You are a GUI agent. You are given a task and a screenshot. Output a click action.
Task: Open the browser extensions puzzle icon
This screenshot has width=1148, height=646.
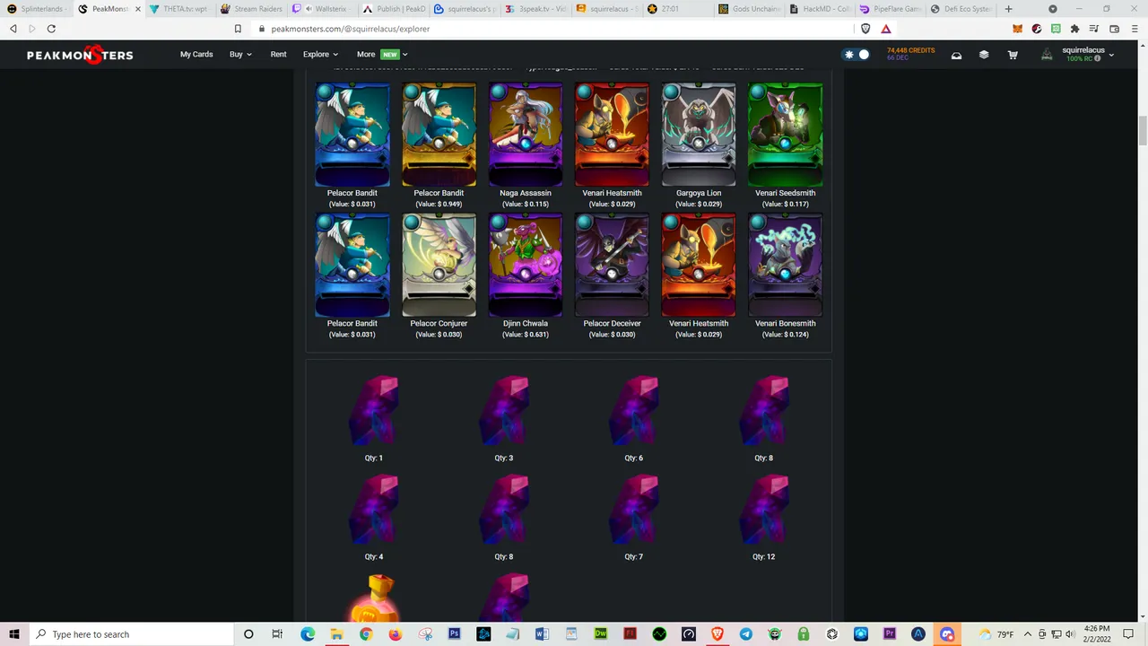point(1074,29)
